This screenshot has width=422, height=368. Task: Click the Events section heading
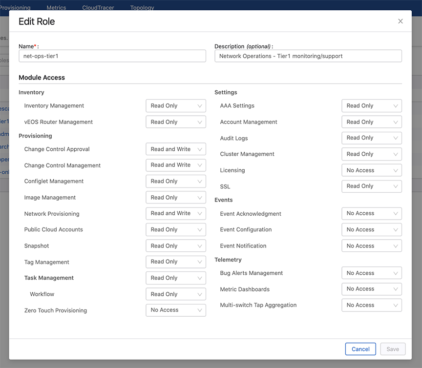click(224, 200)
